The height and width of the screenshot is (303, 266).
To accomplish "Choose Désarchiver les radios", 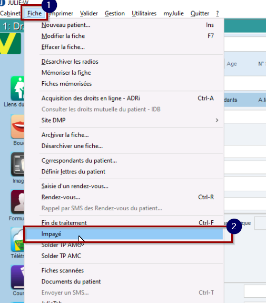I will [x=124, y=62].
